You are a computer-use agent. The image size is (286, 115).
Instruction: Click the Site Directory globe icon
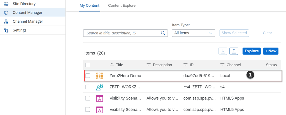(x=6, y=4)
